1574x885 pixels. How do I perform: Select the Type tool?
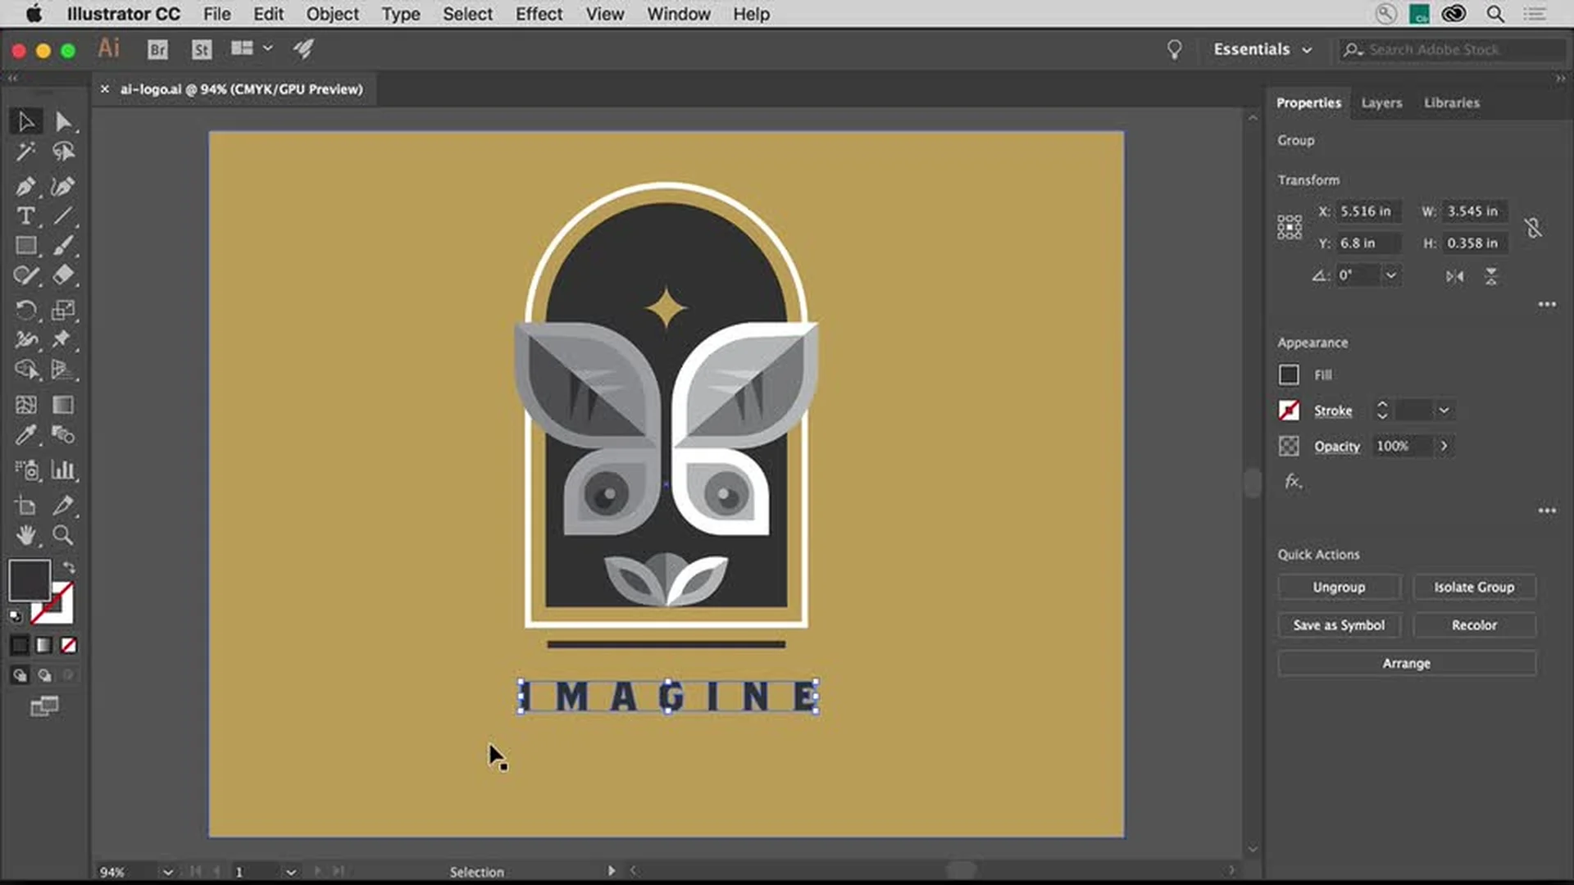pos(25,216)
